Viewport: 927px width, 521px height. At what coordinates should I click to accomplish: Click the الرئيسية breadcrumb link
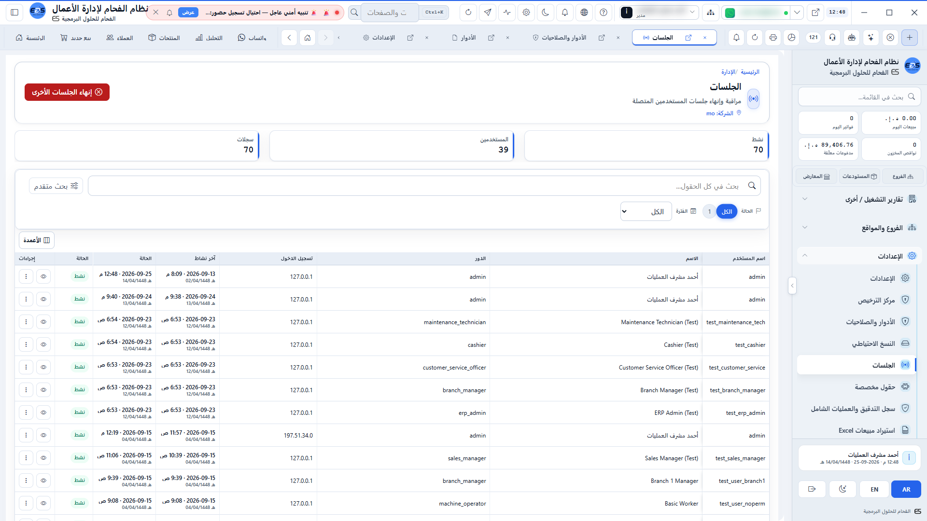click(x=750, y=72)
